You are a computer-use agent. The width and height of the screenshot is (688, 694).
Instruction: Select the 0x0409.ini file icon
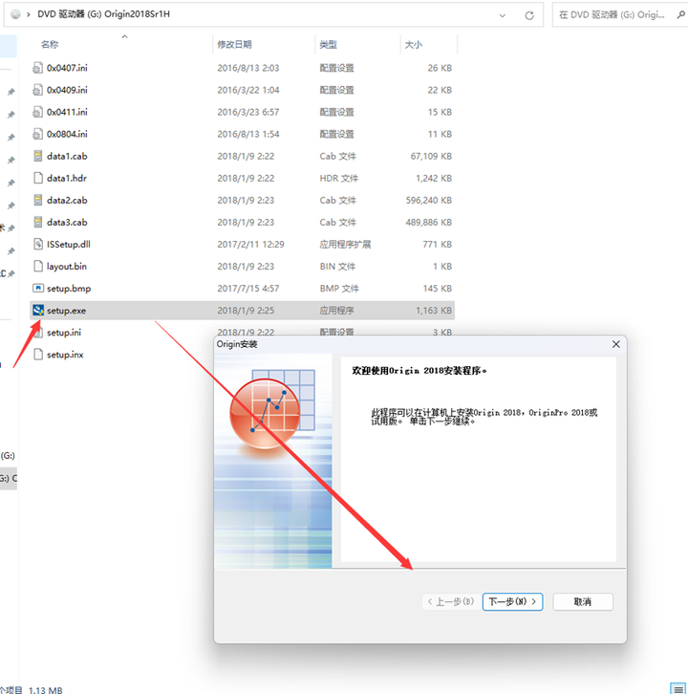coord(38,90)
